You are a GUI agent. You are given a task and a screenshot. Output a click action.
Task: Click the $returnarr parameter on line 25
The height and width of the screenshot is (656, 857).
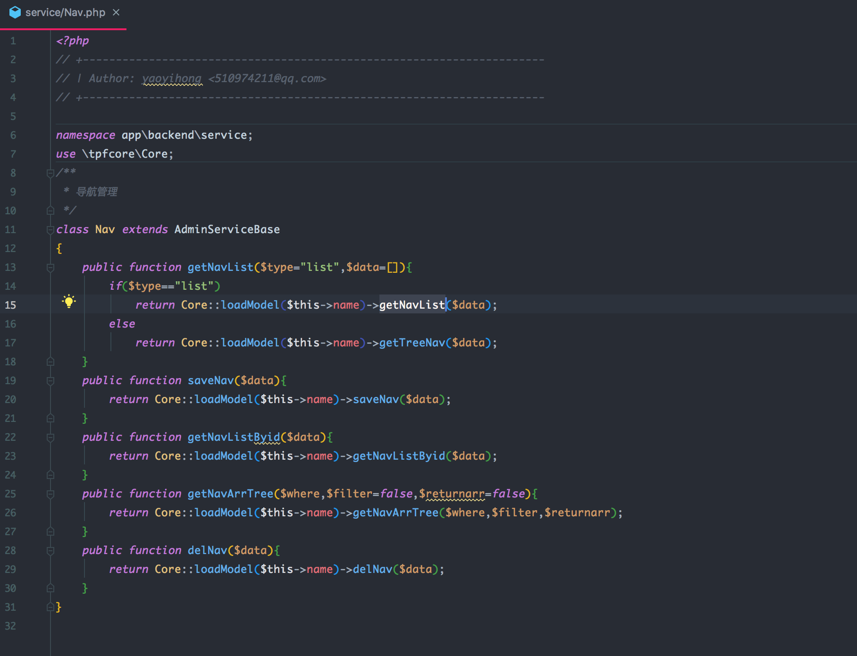pyautogui.click(x=452, y=494)
